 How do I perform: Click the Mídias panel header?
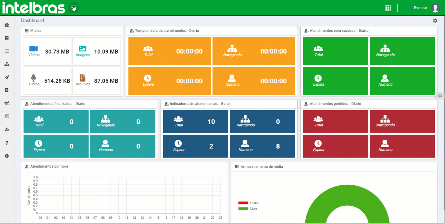(x=72, y=31)
